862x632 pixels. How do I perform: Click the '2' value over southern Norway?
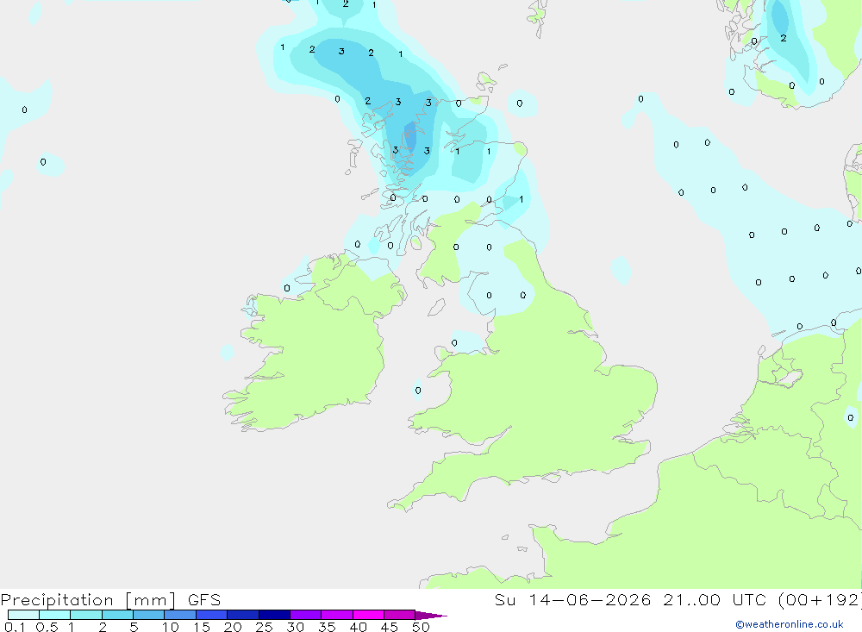point(784,38)
